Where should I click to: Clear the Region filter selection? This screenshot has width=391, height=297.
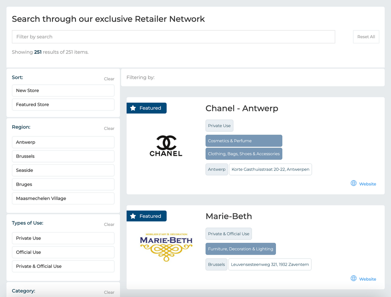coord(109,128)
